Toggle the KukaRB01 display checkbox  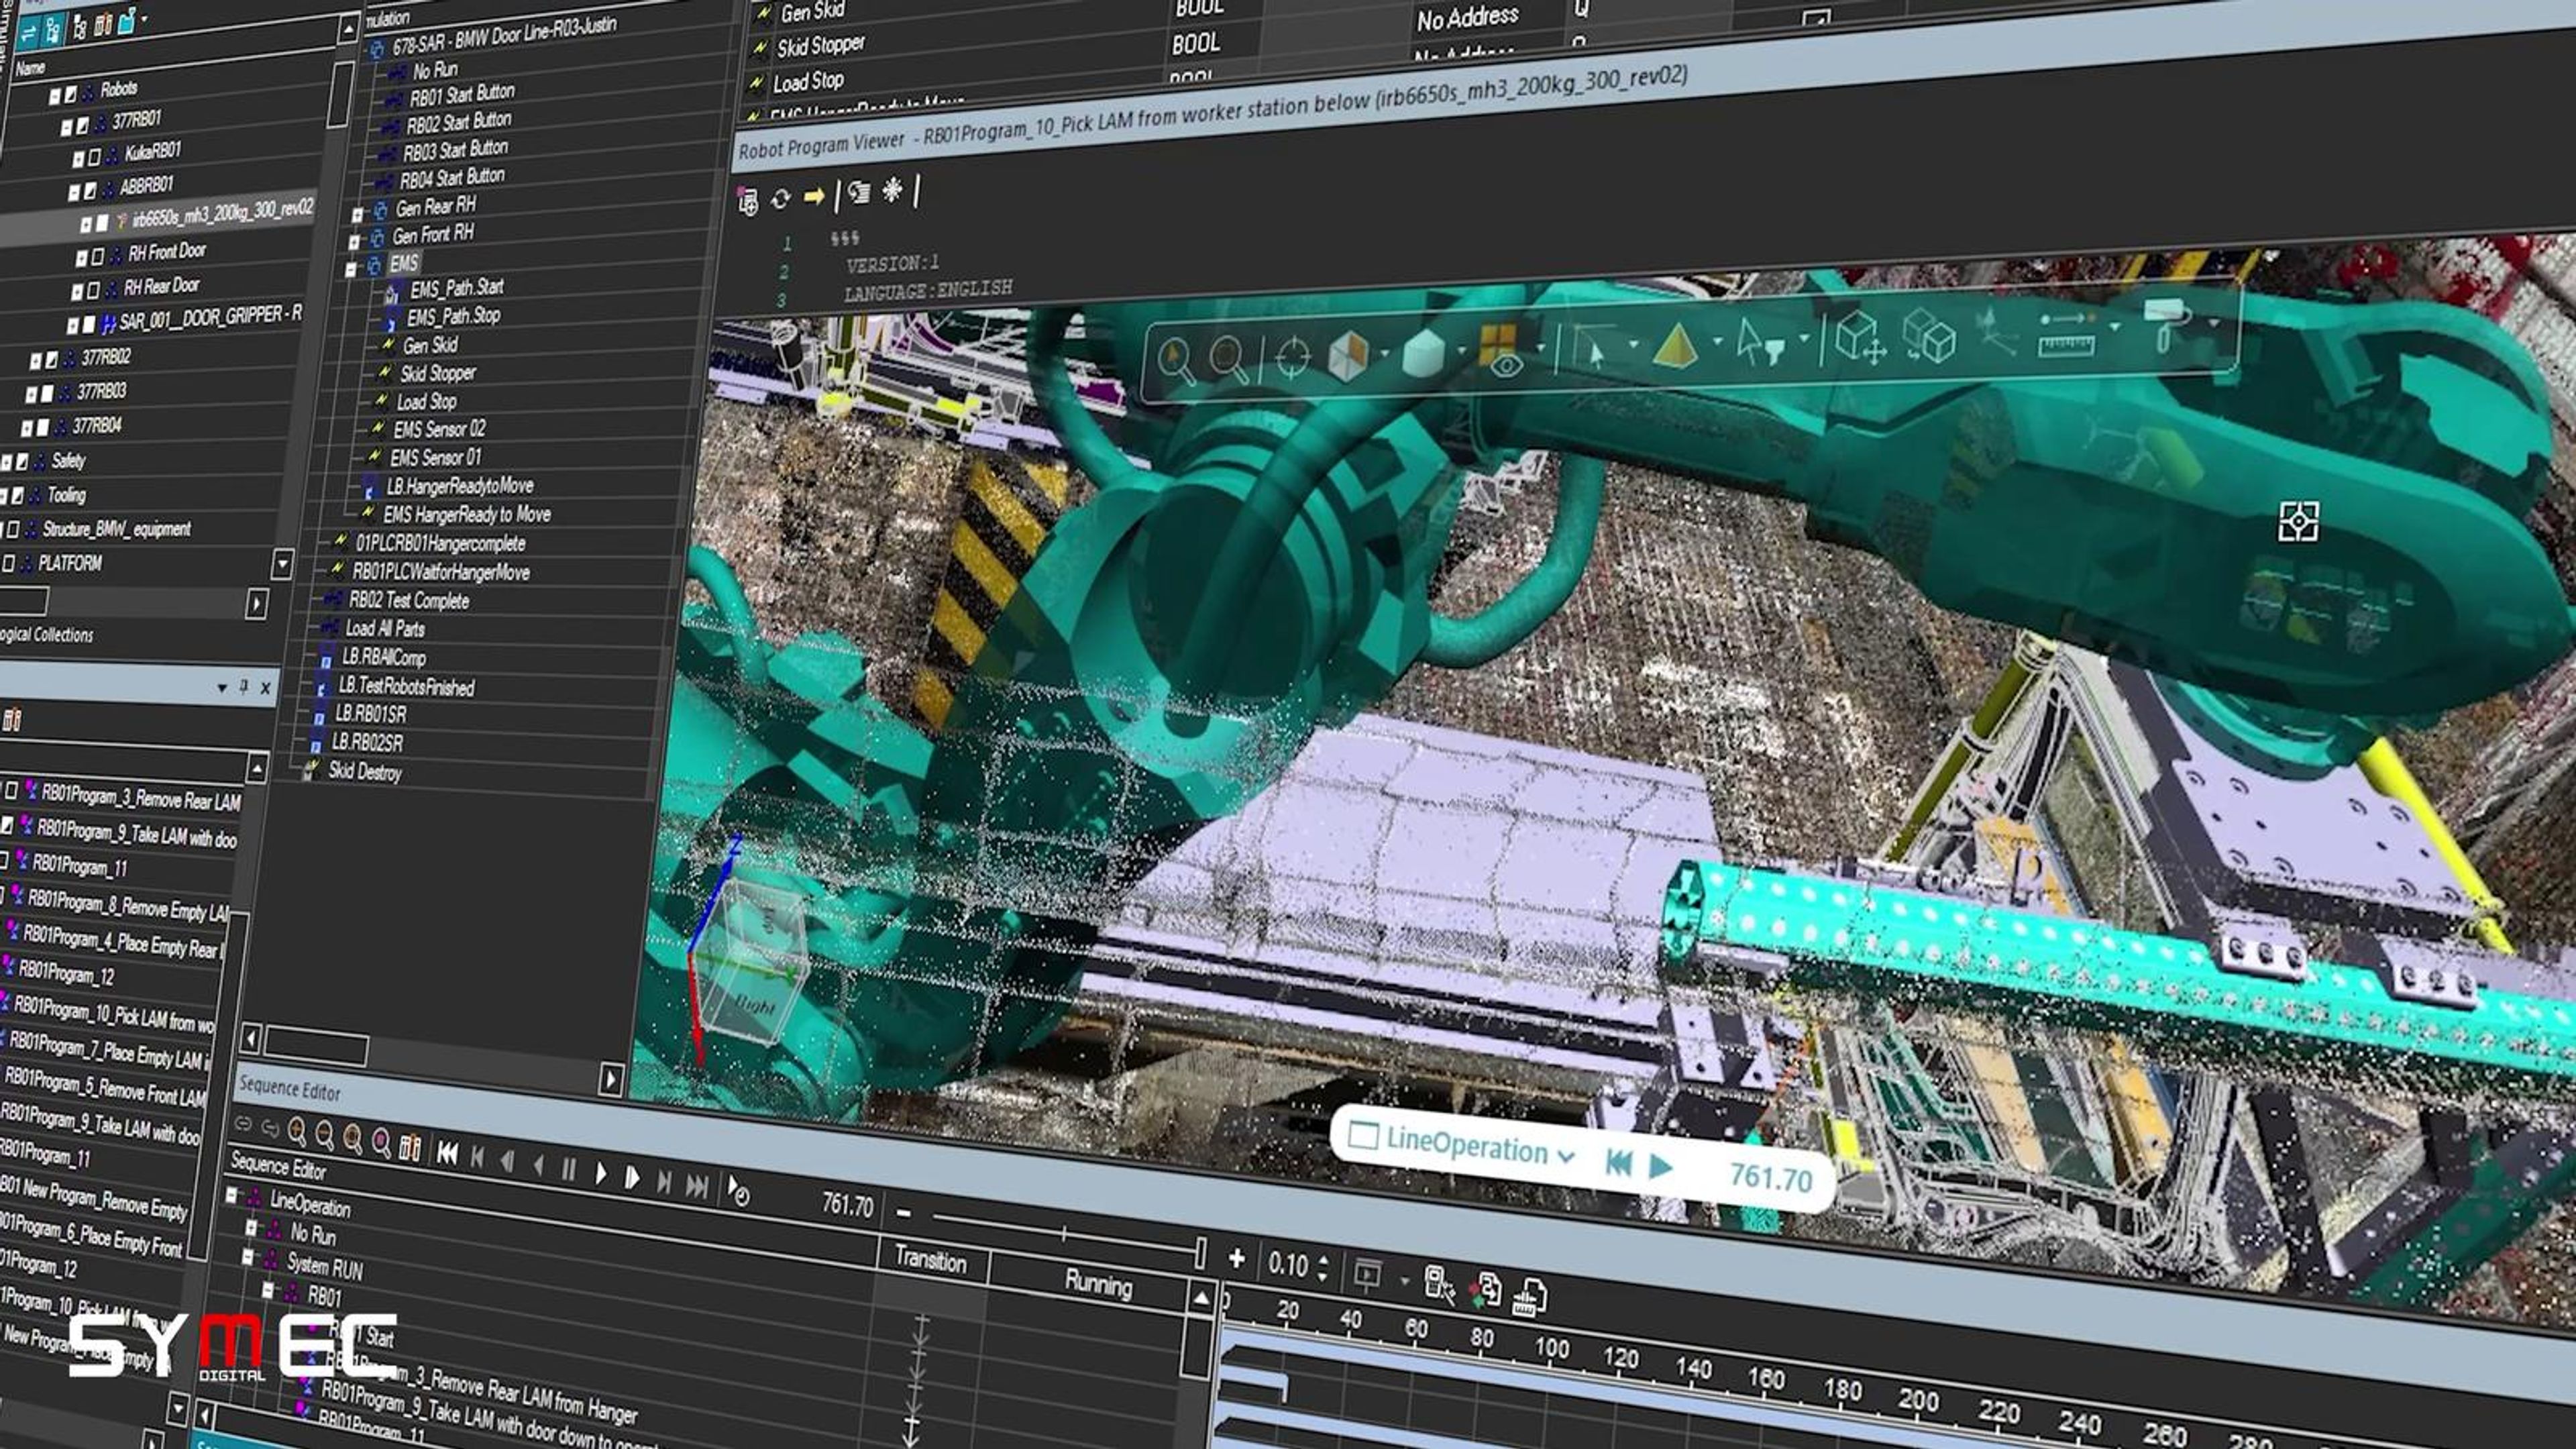(x=94, y=157)
